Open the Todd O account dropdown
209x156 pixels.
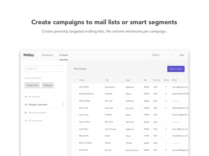point(162,55)
